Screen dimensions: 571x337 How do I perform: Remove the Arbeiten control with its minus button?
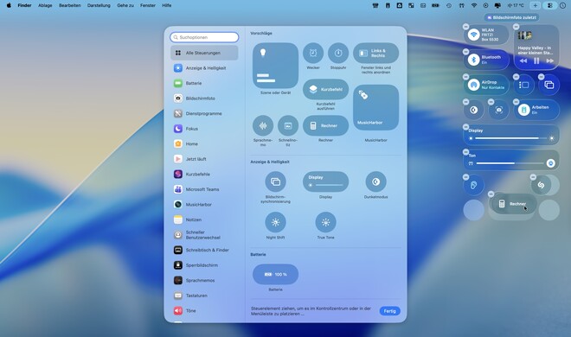516,102
